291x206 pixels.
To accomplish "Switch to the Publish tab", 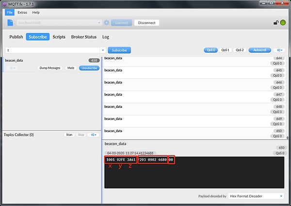I will (x=16, y=37).
